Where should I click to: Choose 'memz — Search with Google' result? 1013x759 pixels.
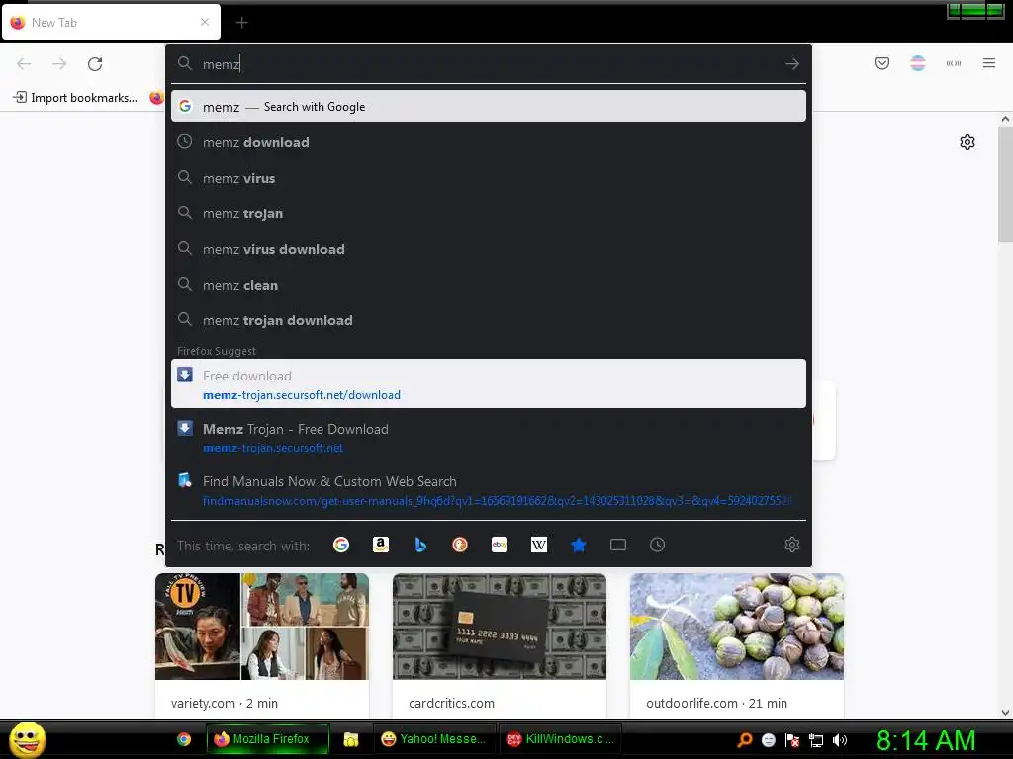[x=489, y=107]
